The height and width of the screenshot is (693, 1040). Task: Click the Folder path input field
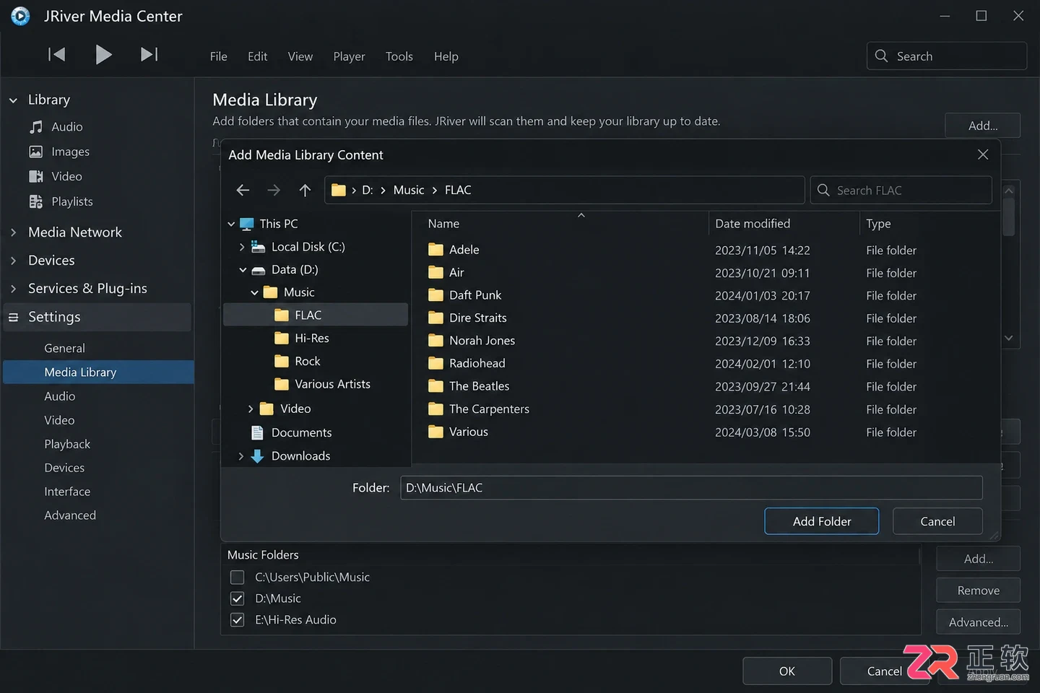point(691,488)
